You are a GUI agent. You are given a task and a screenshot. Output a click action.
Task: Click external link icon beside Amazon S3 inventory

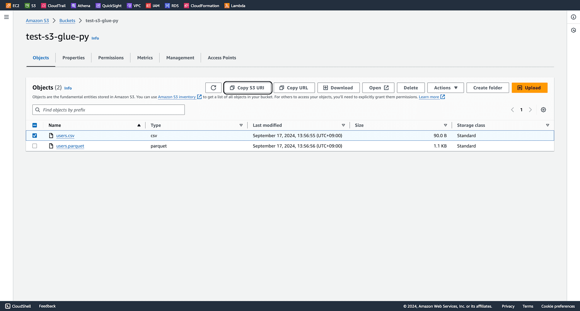199,97
